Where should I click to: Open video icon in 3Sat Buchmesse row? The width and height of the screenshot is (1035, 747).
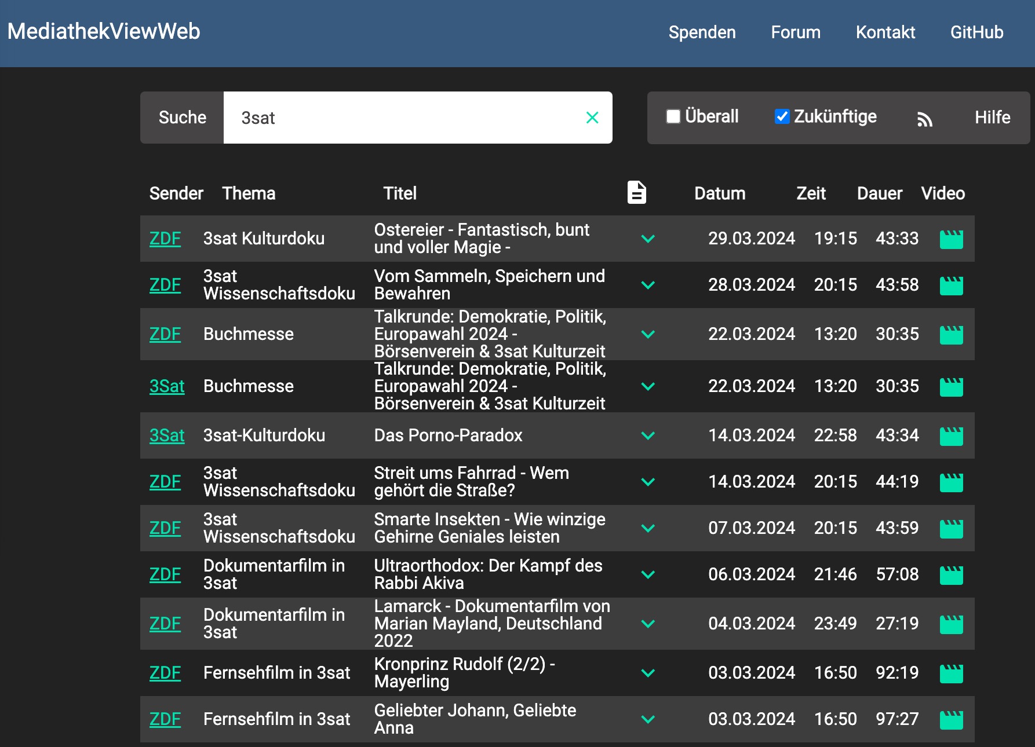(951, 387)
